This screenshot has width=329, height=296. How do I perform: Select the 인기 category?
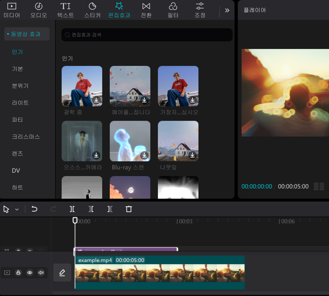(x=17, y=52)
